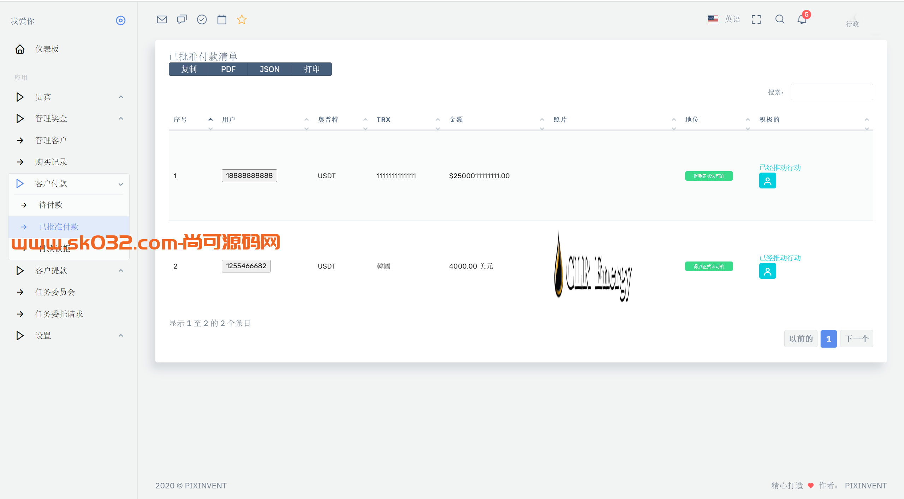Expand the 管理奖金 chevron
Image resolution: width=904 pixels, height=499 pixels.
click(121, 119)
